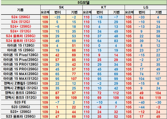This screenshot has width=167, height=119.
Task: Select the LG 기변 subheader cell
Action: 158,12
